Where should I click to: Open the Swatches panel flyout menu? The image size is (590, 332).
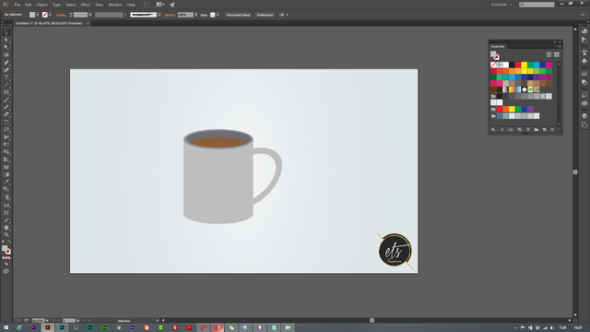(x=560, y=46)
